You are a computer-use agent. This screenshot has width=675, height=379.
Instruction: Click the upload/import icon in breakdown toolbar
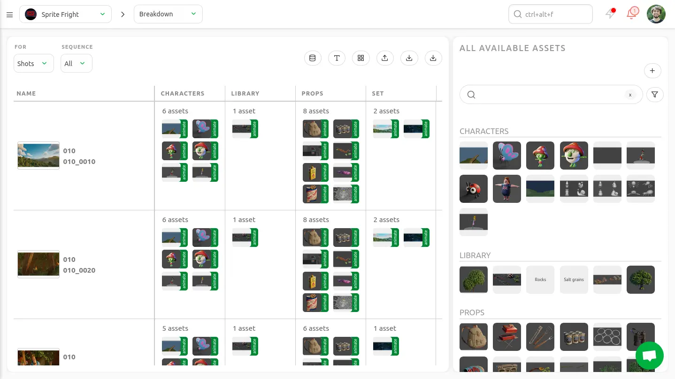point(385,58)
